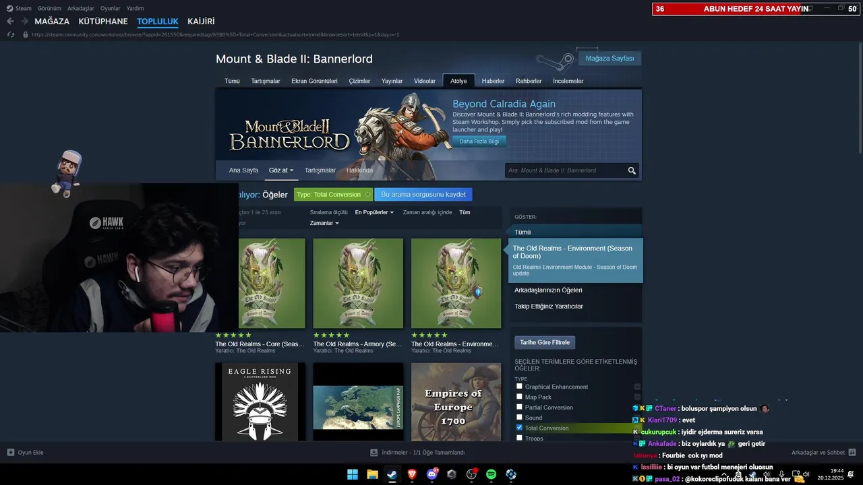The width and height of the screenshot is (863, 485).
Task: Click the lock icon beside the URL
Action: [26, 34]
